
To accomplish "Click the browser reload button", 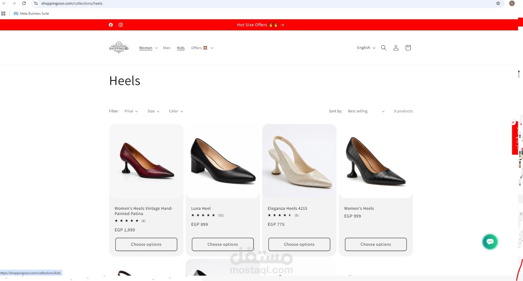I will pos(24,3).
